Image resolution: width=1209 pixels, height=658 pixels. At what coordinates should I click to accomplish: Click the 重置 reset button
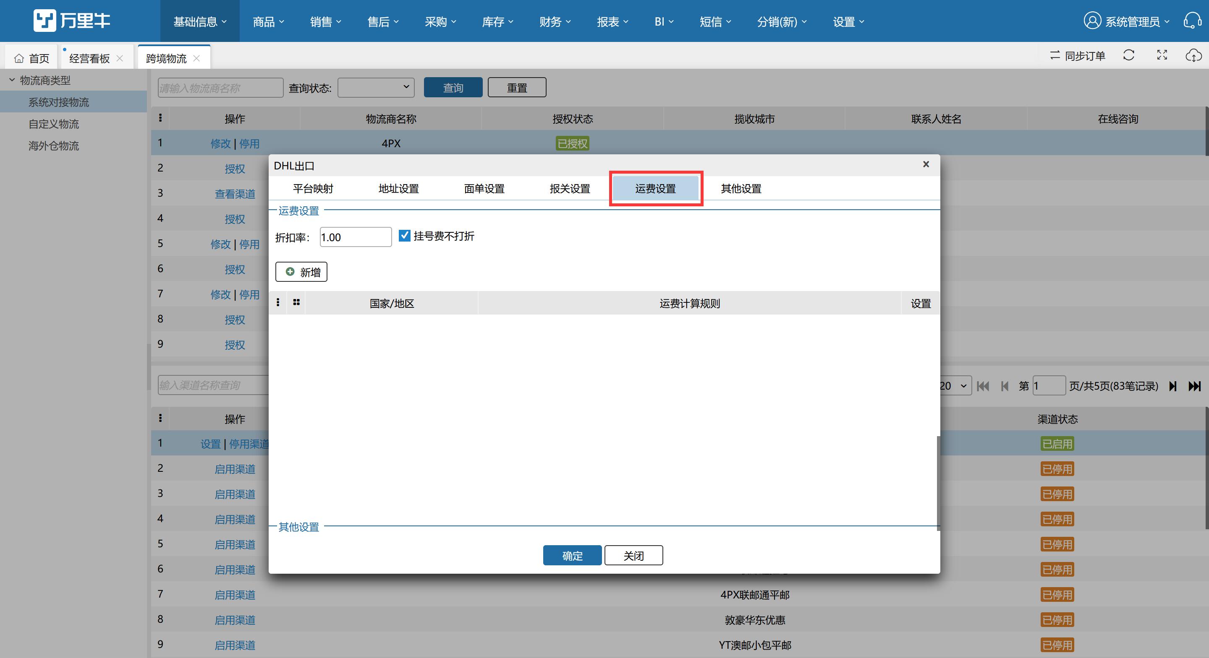pyautogui.click(x=517, y=87)
